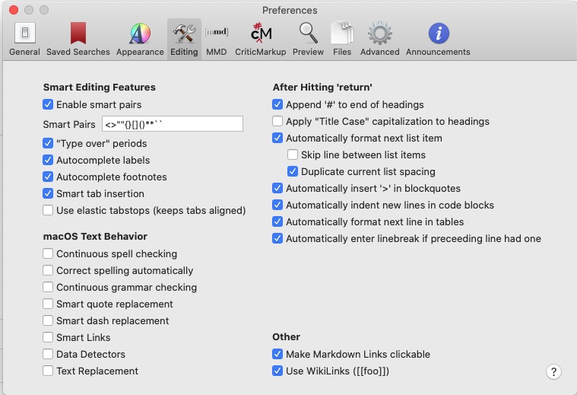Image resolution: width=577 pixels, height=395 pixels.
Task: Check Apply Title Case capitalization
Action: (x=277, y=121)
